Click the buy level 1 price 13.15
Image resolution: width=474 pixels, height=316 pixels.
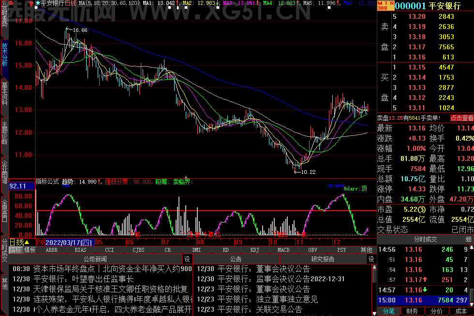416,67
